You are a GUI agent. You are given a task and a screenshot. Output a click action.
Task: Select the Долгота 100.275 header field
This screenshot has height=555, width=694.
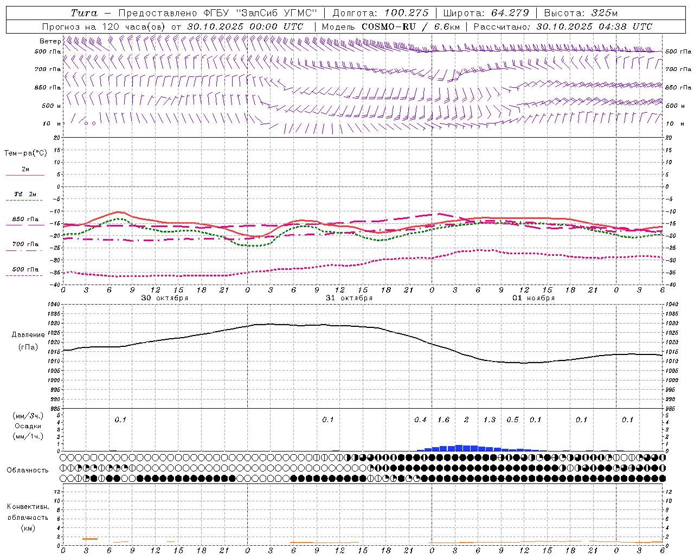tap(380, 13)
